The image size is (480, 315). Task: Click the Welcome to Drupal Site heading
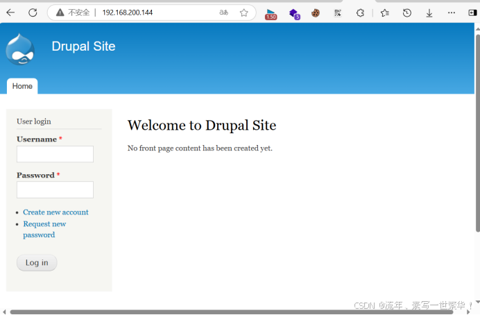click(202, 126)
